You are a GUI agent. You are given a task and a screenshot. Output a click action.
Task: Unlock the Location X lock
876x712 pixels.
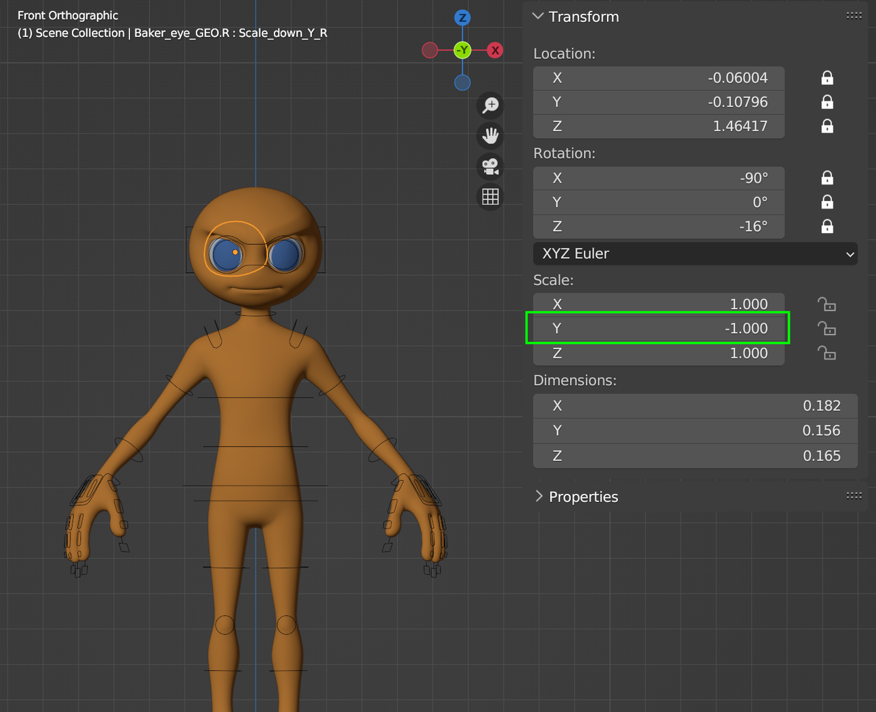[827, 78]
